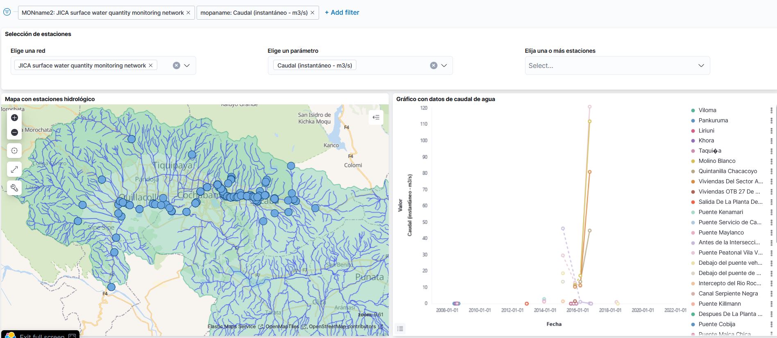Screen dimensions: 777x338
Task: Click the Add filter link
Action: click(x=342, y=13)
